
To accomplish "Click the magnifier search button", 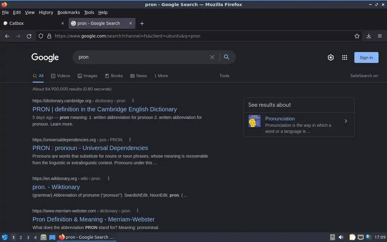I will pos(226,57).
